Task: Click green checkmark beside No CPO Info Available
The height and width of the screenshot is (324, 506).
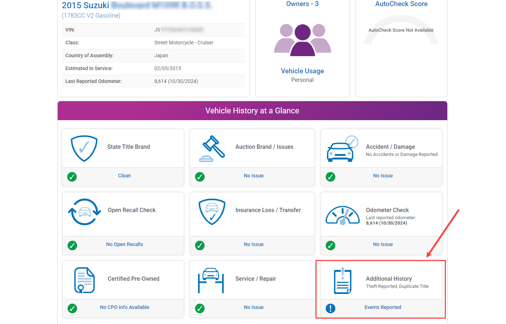Action: (x=72, y=308)
